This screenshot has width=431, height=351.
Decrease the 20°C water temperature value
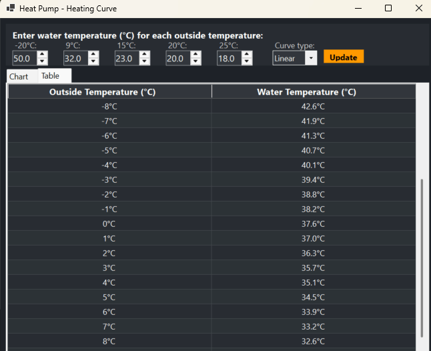pyautogui.click(x=195, y=61)
